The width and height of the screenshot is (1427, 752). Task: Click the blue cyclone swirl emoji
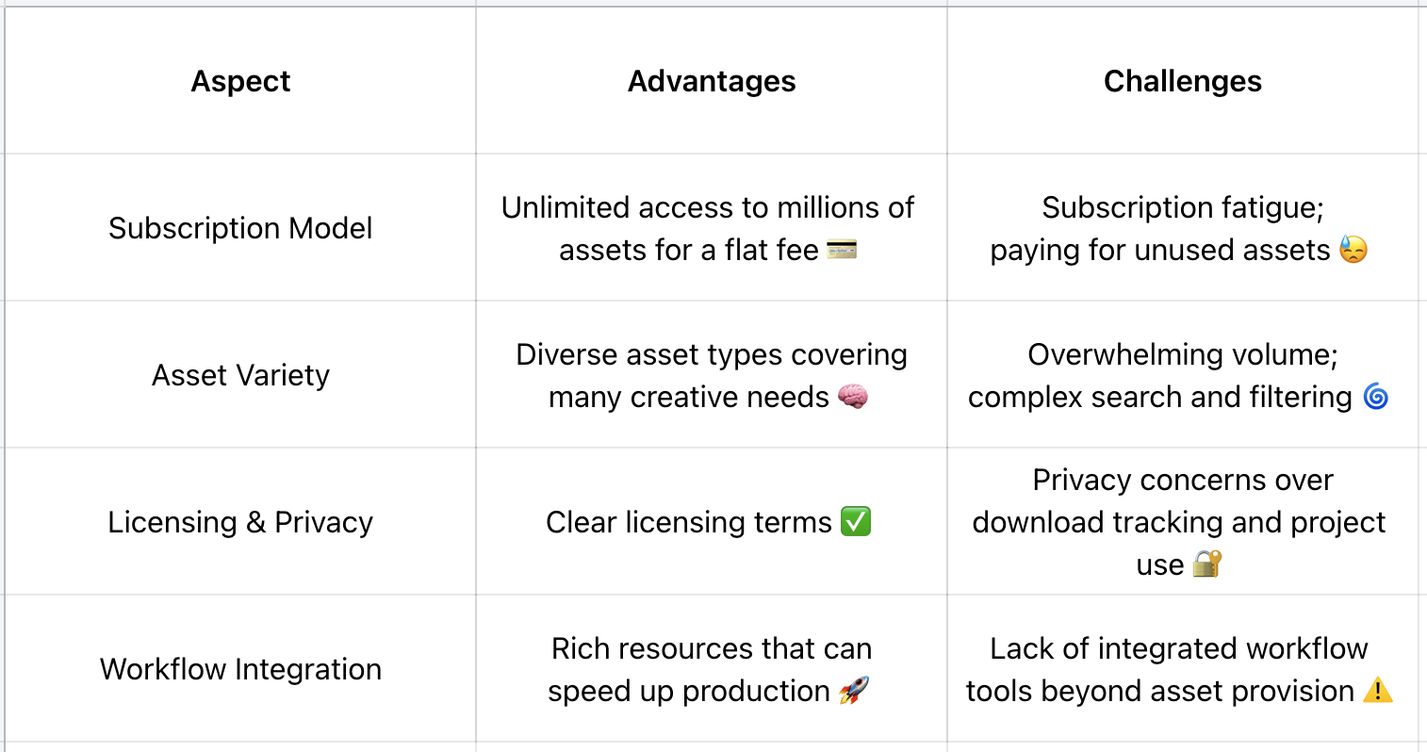click(x=1375, y=397)
